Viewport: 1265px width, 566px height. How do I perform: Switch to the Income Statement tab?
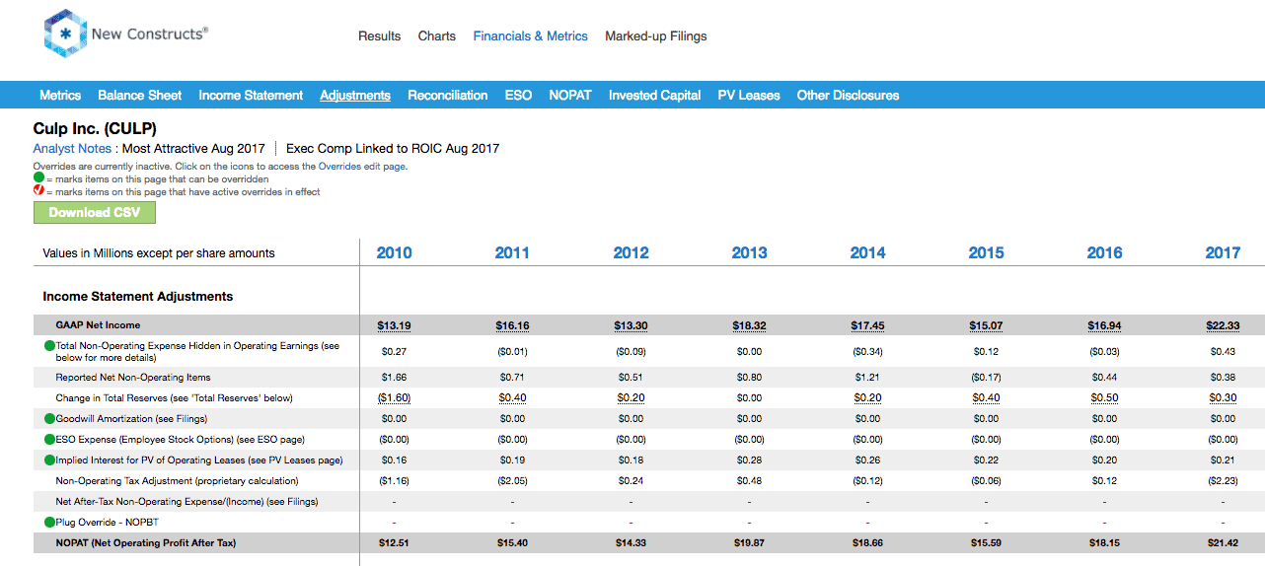pos(251,96)
